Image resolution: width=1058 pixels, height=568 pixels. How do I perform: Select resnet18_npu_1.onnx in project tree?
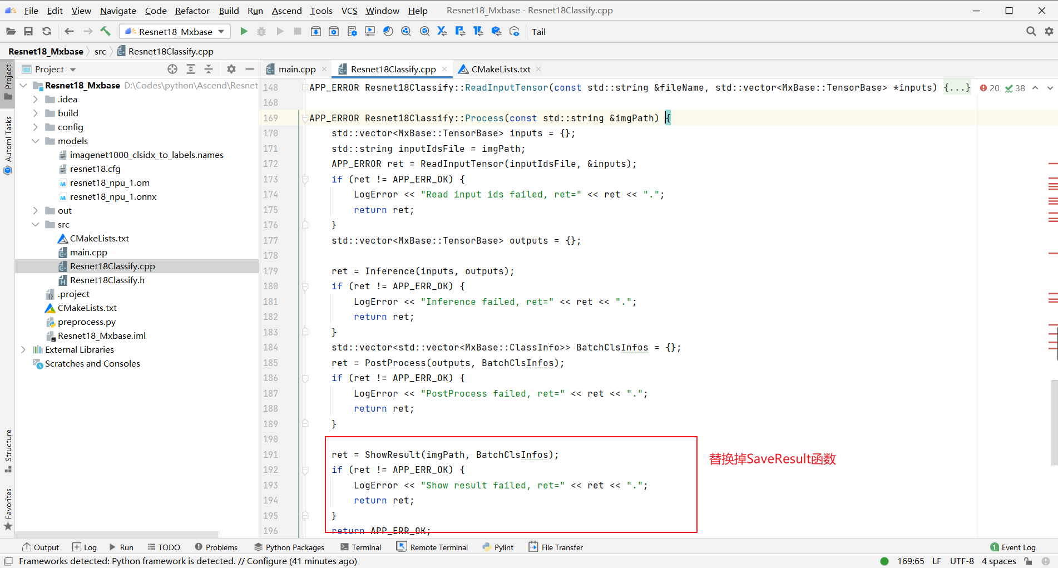click(x=113, y=196)
